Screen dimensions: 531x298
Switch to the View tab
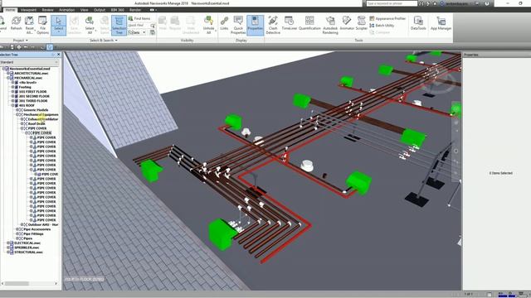pyautogui.click(x=85, y=10)
